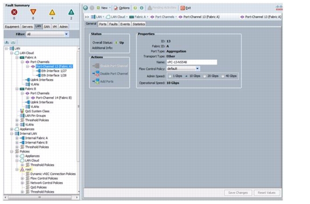Viewport: 310px width, 204px height.
Task: Click the Reset Values button
Action: pos(266,193)
